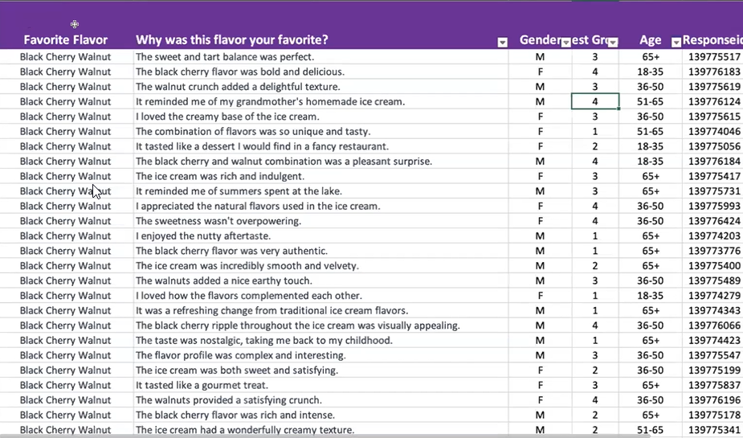The height and width of the screenshot is (438, 743).
Task: Click response ID 139774279
Action: pyautogui.click(x=712, y=296)
